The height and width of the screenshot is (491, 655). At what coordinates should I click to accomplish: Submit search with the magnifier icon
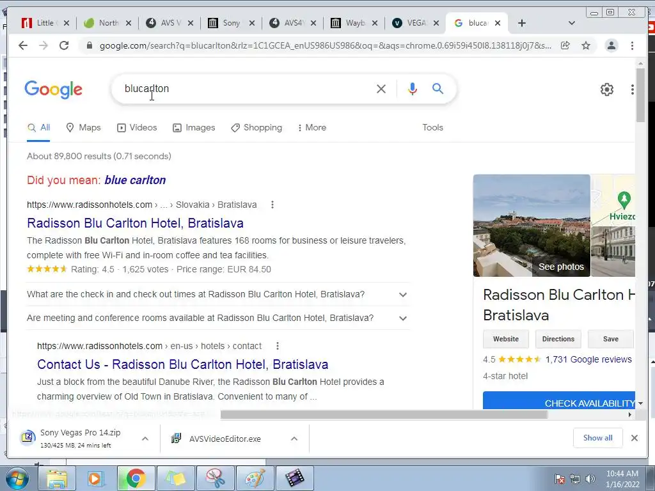pos(438,88)
